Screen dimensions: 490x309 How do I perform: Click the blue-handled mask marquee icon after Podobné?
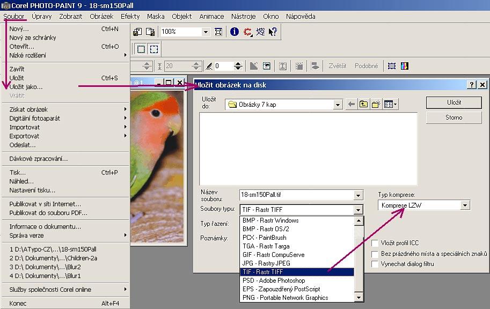[392, 66]
